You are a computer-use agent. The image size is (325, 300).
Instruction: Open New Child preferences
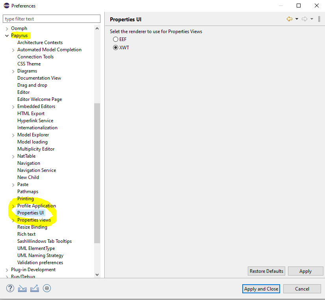28,177
